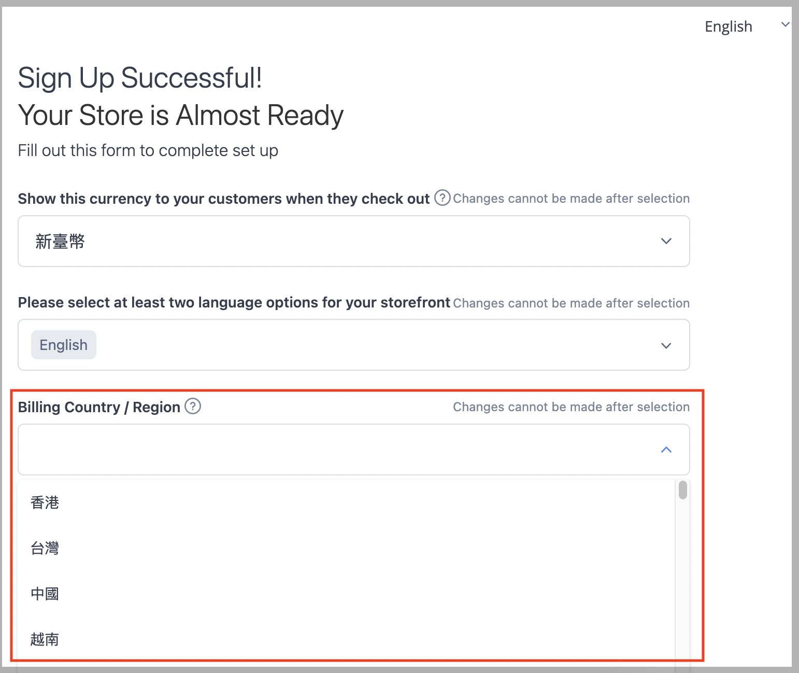Open the storefront language options dropdown
This screenshot has height=673, width=799.
click(x=354, y=345)
